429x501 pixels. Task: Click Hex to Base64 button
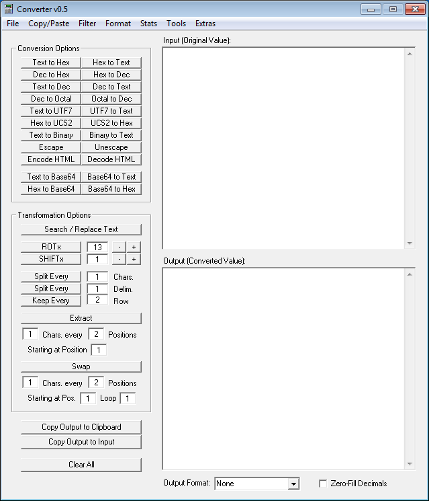(x=51, y=189)
